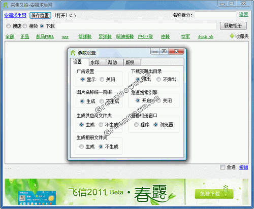Minimize the 参数设置 dialog
This screenshot has width=254, height=209.
pyautogui.click(x=155, y=51)
